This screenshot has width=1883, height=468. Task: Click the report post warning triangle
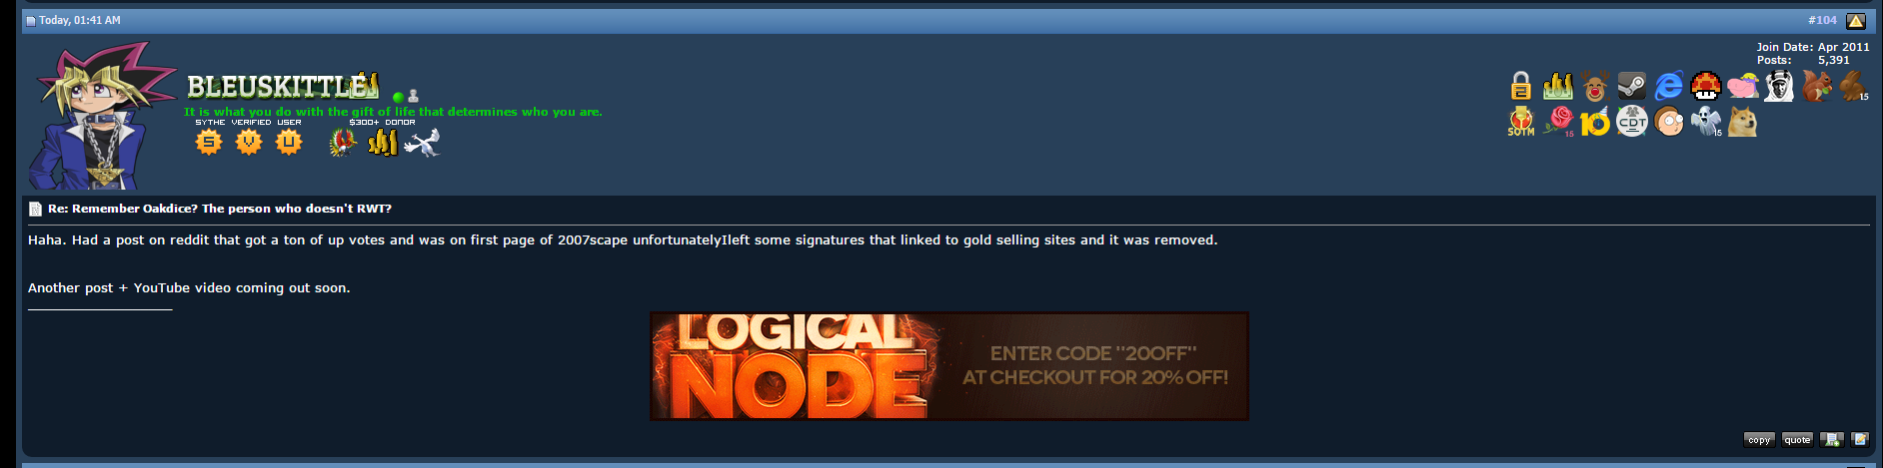1856,20
